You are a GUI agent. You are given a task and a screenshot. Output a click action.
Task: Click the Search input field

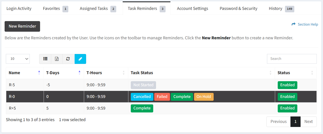point(292,59)
